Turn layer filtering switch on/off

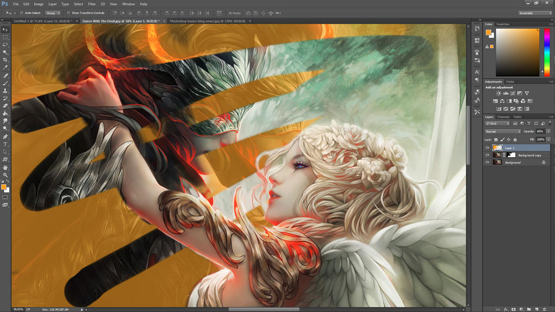click(550, 123)
